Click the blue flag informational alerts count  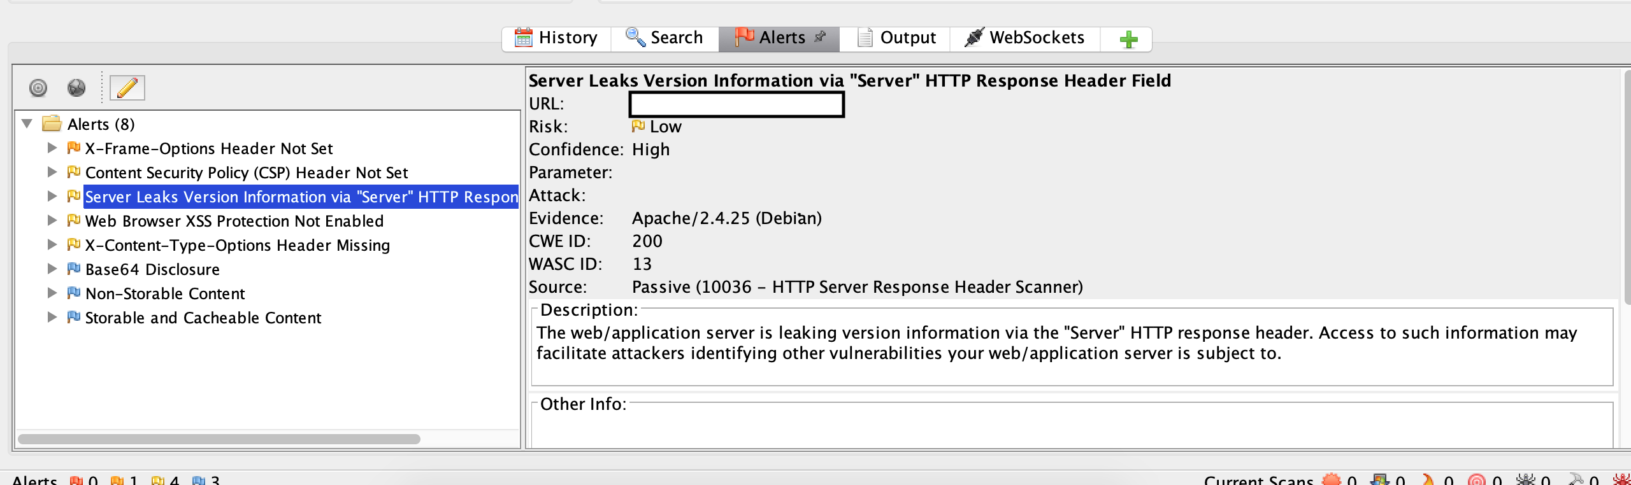point(206,480)
